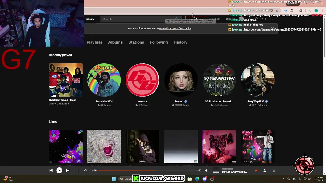Open the cartoon character liked album cover
326x183 pixels.
[257, 147]
